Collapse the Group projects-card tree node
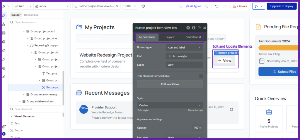This screenshot has height=140, width=300. (x=24, y=31)
